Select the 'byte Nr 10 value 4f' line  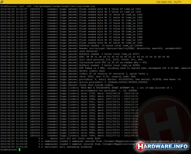tap(71, 15)
